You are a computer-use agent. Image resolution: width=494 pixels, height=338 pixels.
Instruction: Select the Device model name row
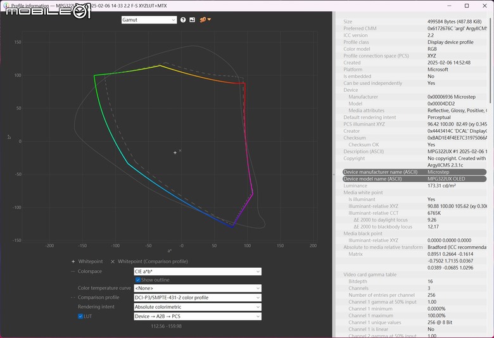pyautogui.click(x=414, y=179)
